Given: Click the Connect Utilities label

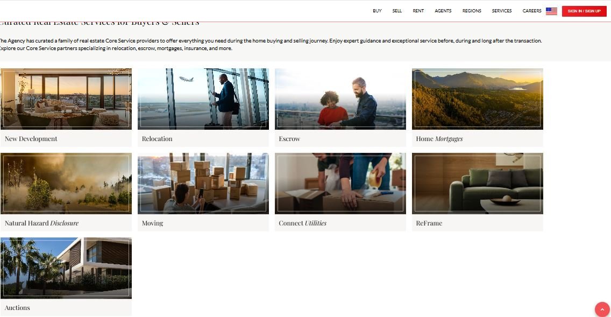Looking at the screenshot, I should (x=302, y=223).
